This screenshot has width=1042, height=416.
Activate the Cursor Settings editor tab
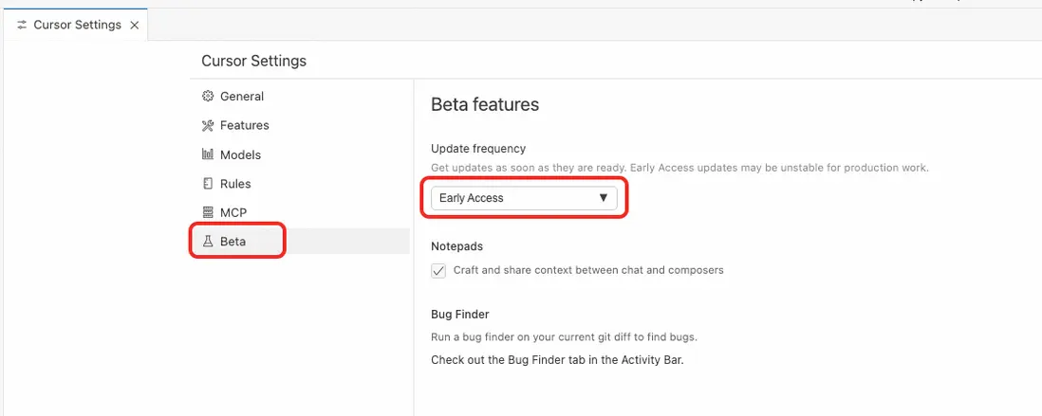coord(77,26)
